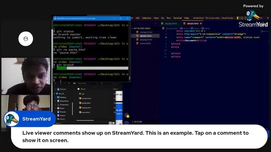This screenshot has height=152, width=271.
Task: Open the Help menu in VS Code
Action: (x=186, y=18)
